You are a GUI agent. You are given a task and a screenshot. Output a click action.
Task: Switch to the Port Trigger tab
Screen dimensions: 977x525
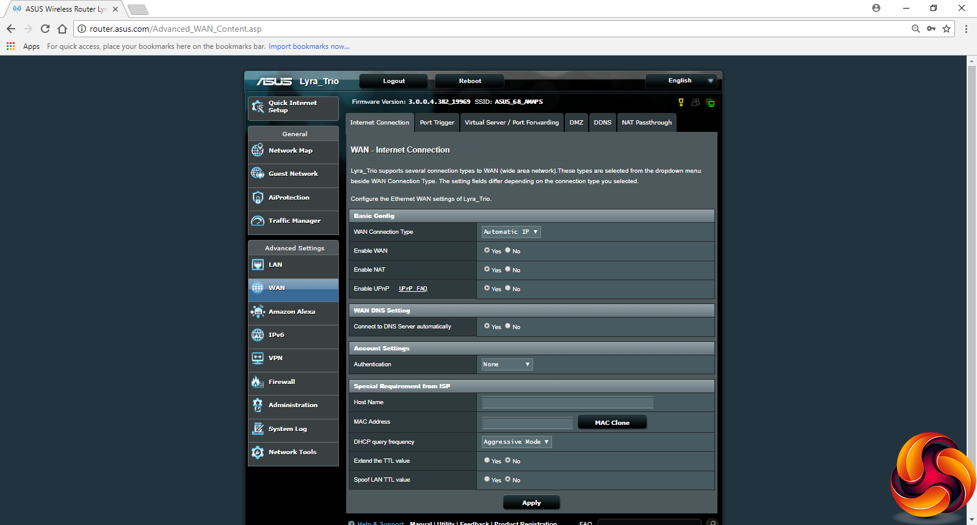click(x=437, y=123)
